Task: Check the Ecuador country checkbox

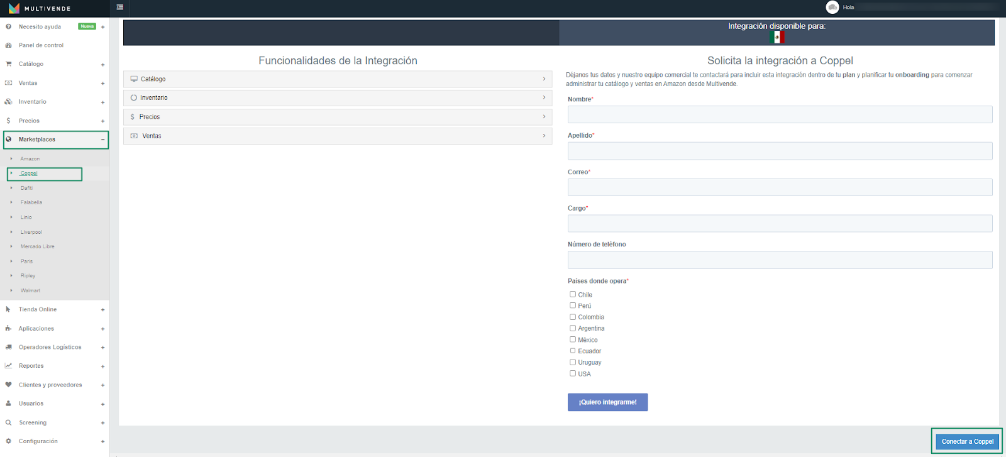Action: [x=573, y=351]
